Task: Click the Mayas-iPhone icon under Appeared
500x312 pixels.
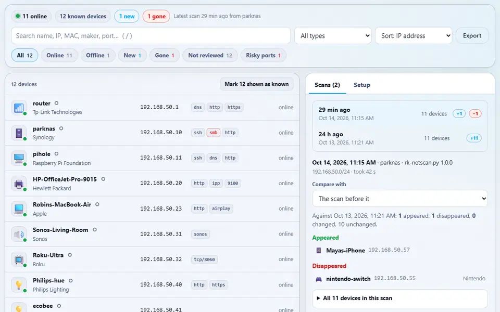Action: pyautogui.click(x=319, y=251)
